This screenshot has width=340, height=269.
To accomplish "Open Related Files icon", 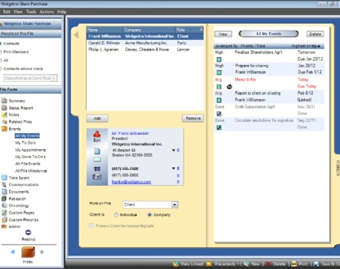I will pos(4,122).
